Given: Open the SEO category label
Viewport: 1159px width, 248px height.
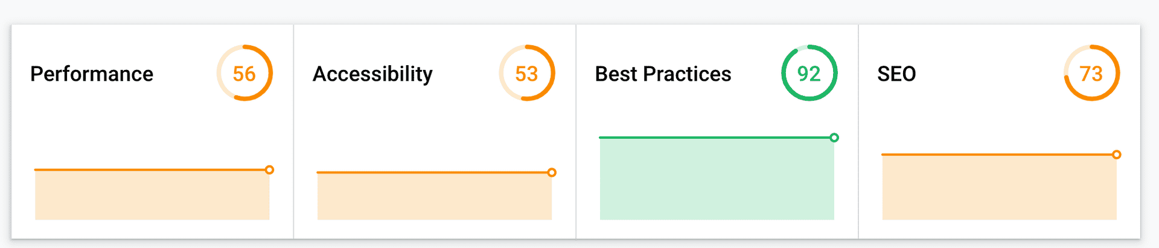Looking at the screenshot, I should pyautogui.click(x=896, y=74).
